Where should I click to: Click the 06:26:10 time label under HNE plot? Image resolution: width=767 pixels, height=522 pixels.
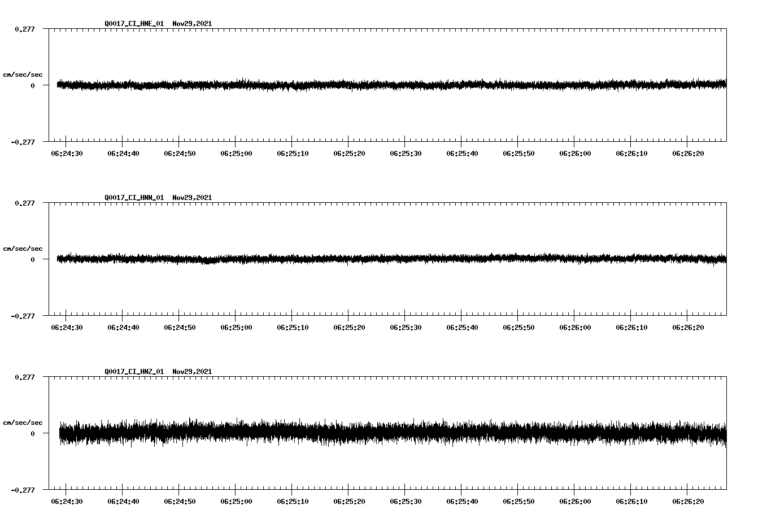[631, 153]
